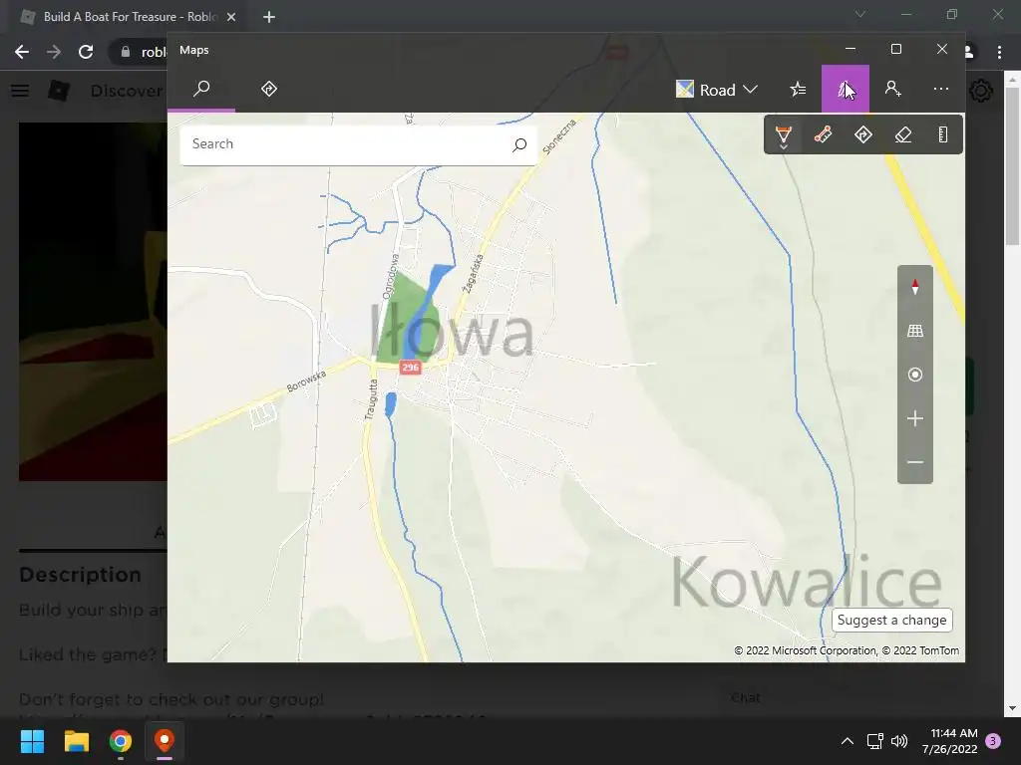Screen dimensions: 1021x765
Task: Open a new Chrome tab
Action: pos(269,17)
